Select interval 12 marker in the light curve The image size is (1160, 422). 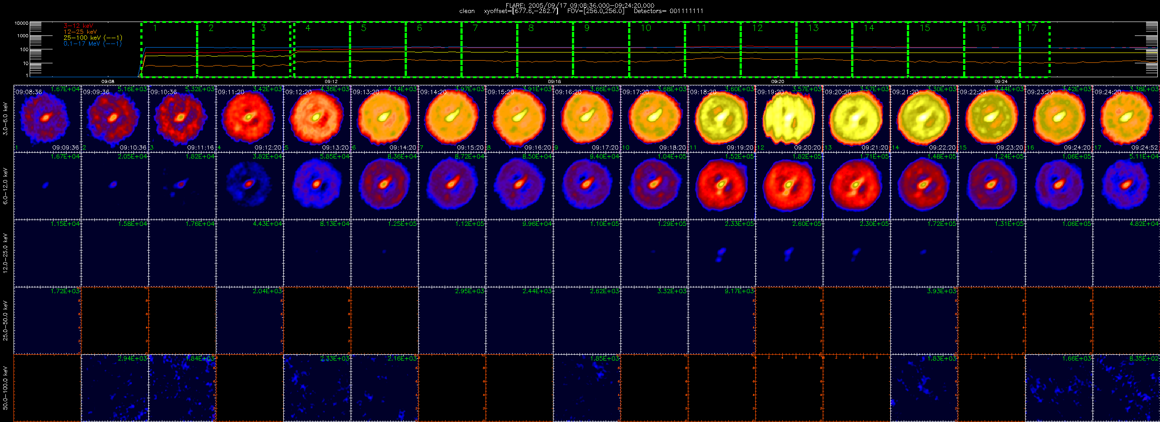point(758,28)
